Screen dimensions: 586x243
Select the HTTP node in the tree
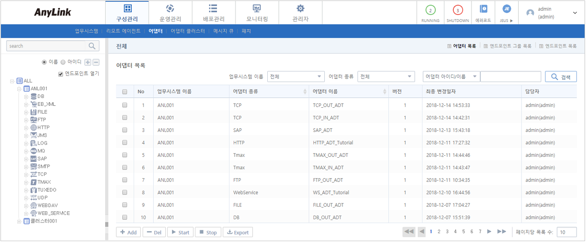43,127
